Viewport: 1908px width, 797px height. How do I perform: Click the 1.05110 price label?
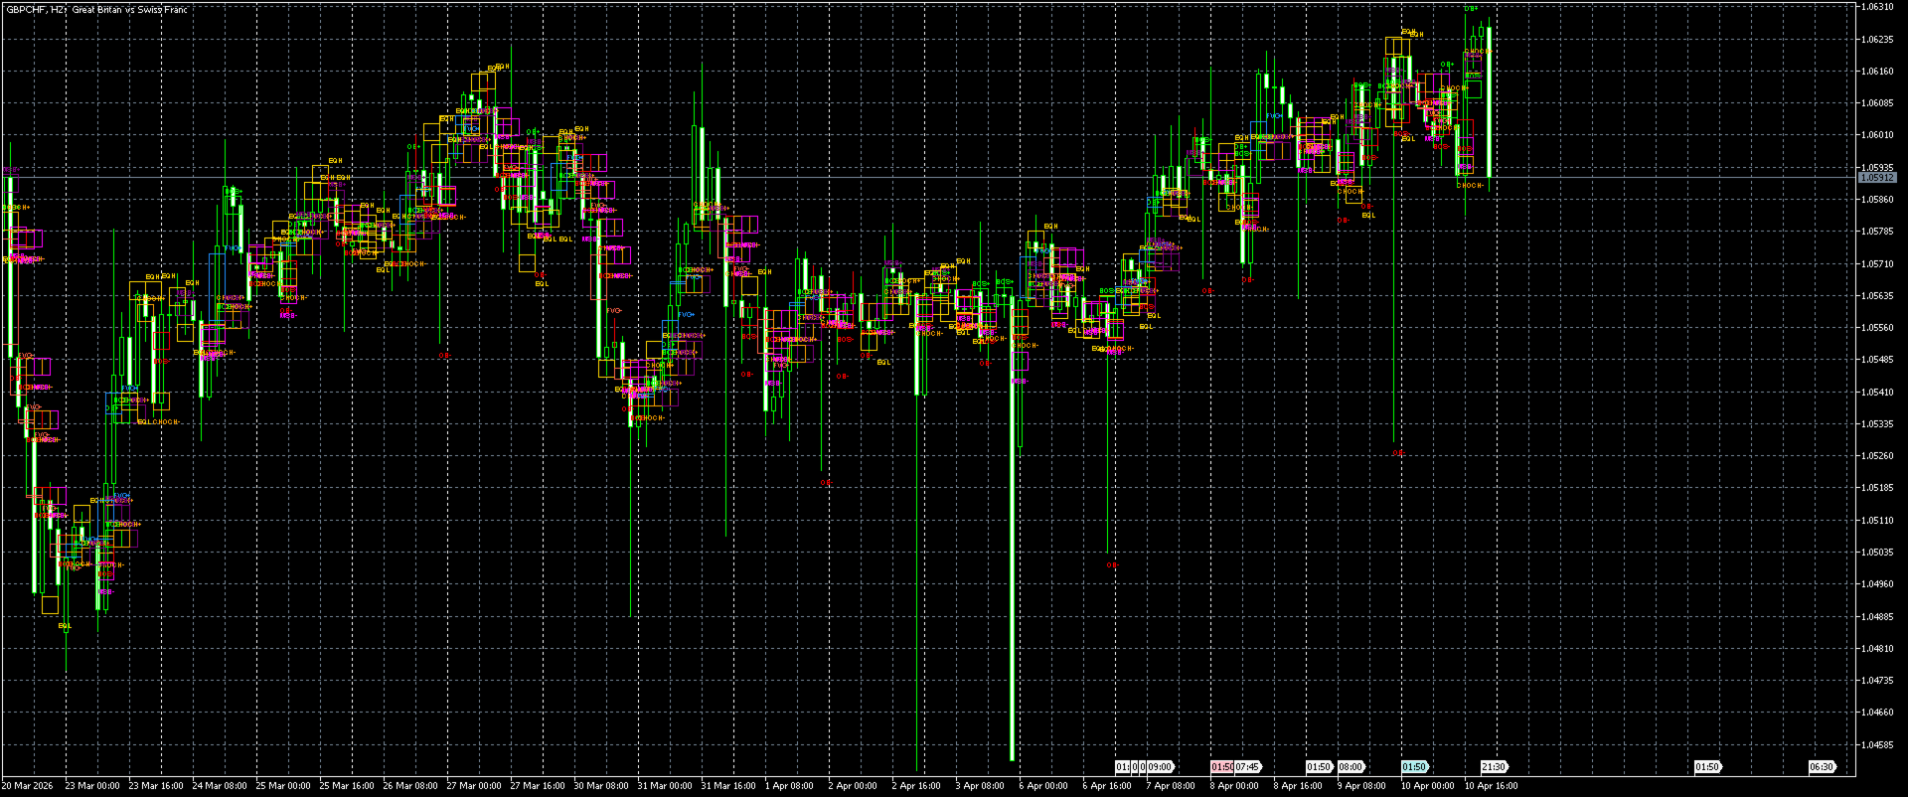(1877, 521)
